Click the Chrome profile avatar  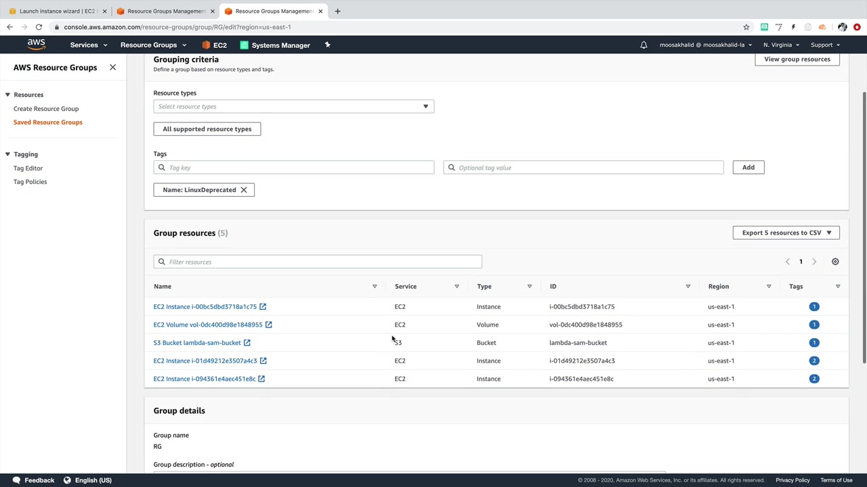[x=842, y=27]
